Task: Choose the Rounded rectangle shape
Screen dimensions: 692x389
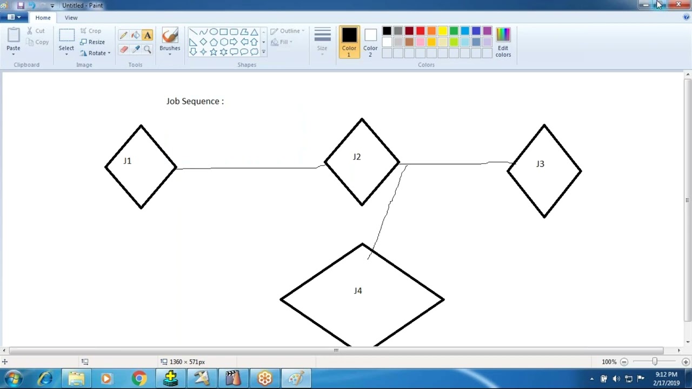Action: pyautogui.click(x=234, y=32)
